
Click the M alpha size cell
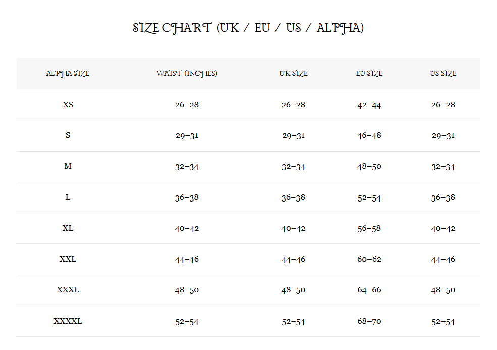coord(68,166)
